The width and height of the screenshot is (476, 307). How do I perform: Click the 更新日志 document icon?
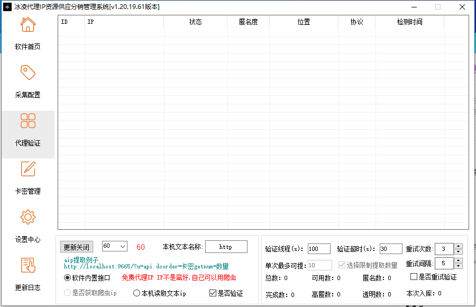(27, 264)
